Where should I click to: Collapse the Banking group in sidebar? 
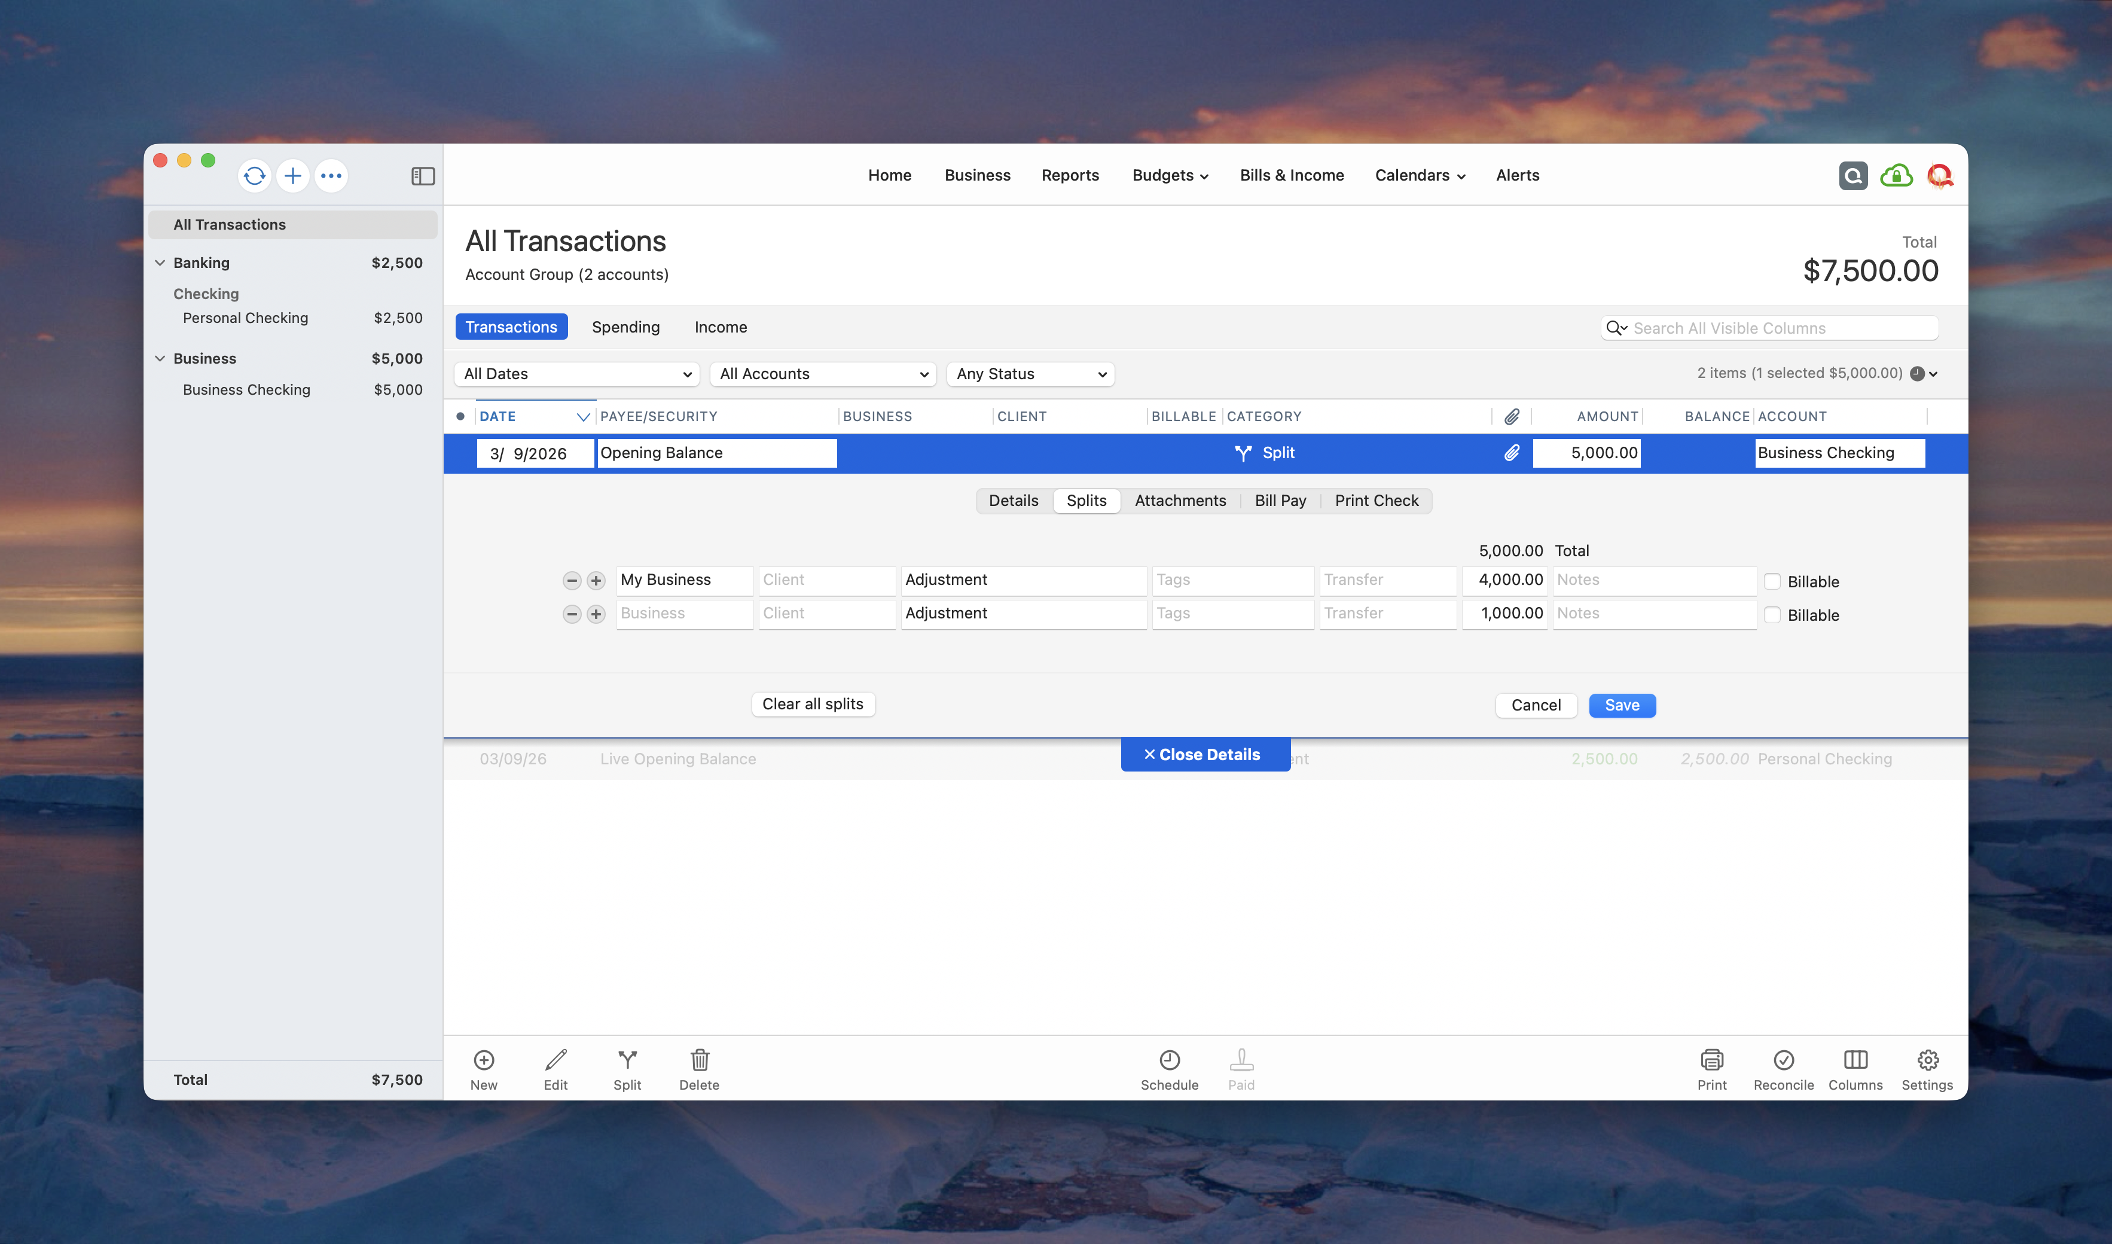160,263
